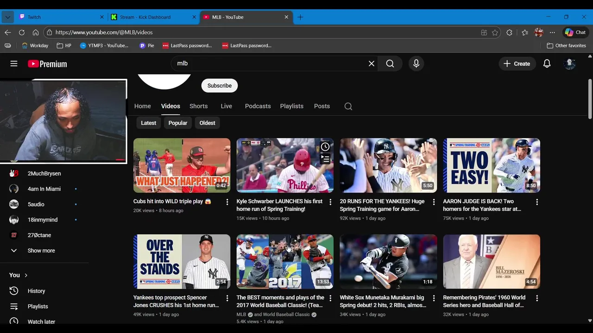Go to browser home page

point(35,32)
